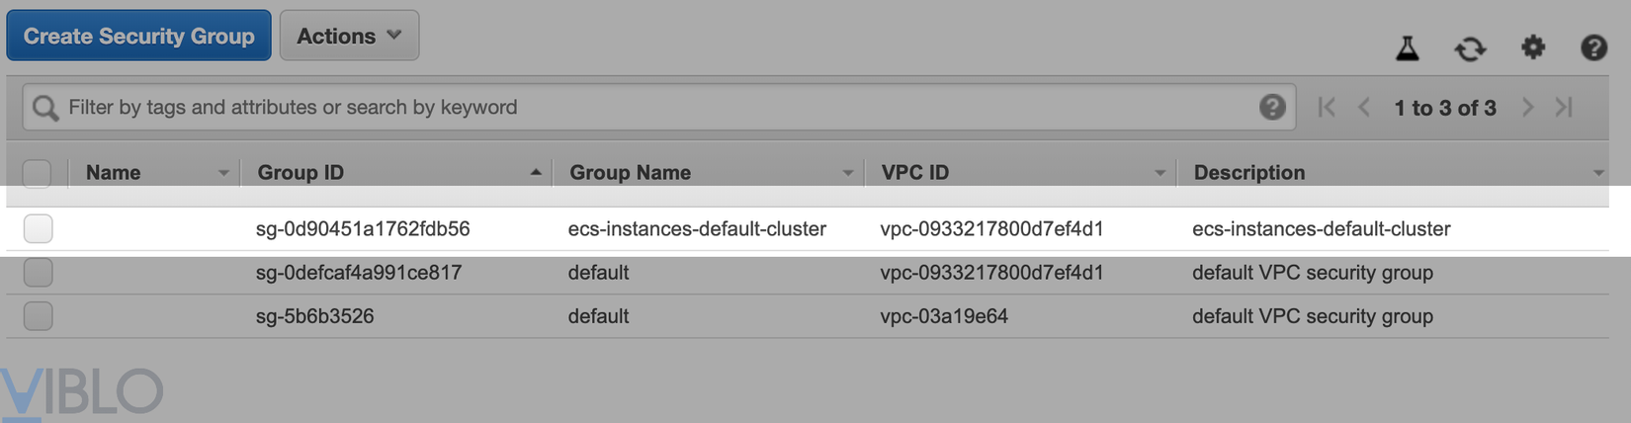The image size is (1631, 423).
Task: Expand the Name column dropdown arrow
Action: click(x=223, y=173)
